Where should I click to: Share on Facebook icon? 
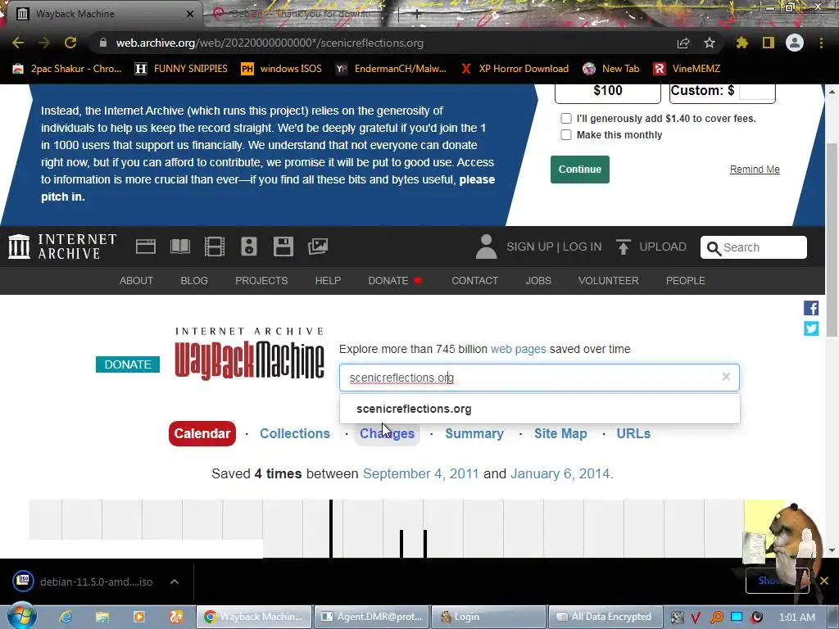pyautogui.click(x=811, y=308)
